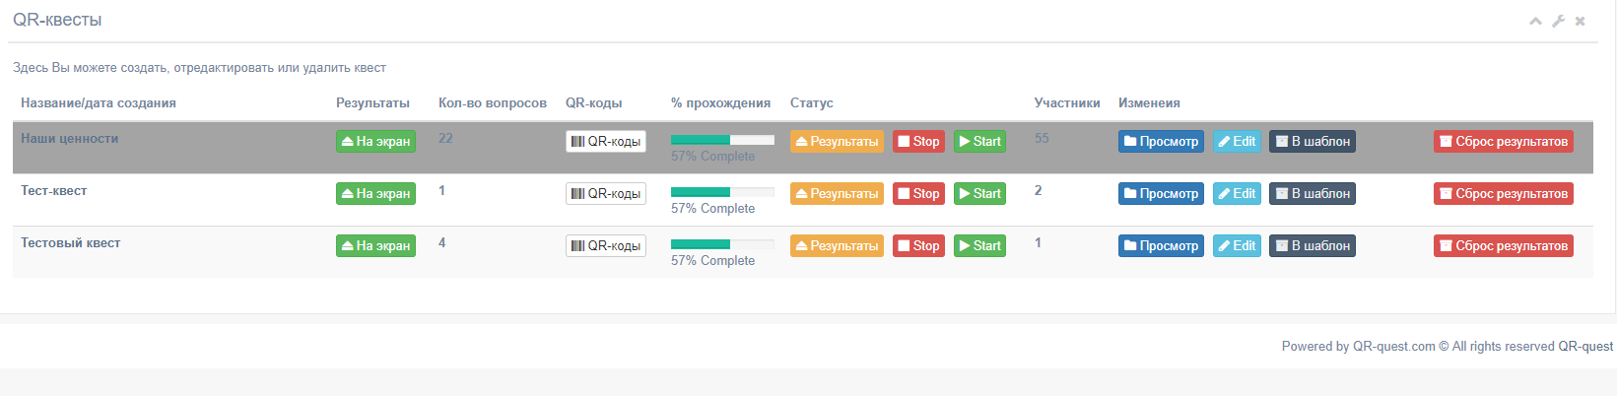Stop the Наши ценности quest
Screen dimensions: 1617x396
point(918,142)
